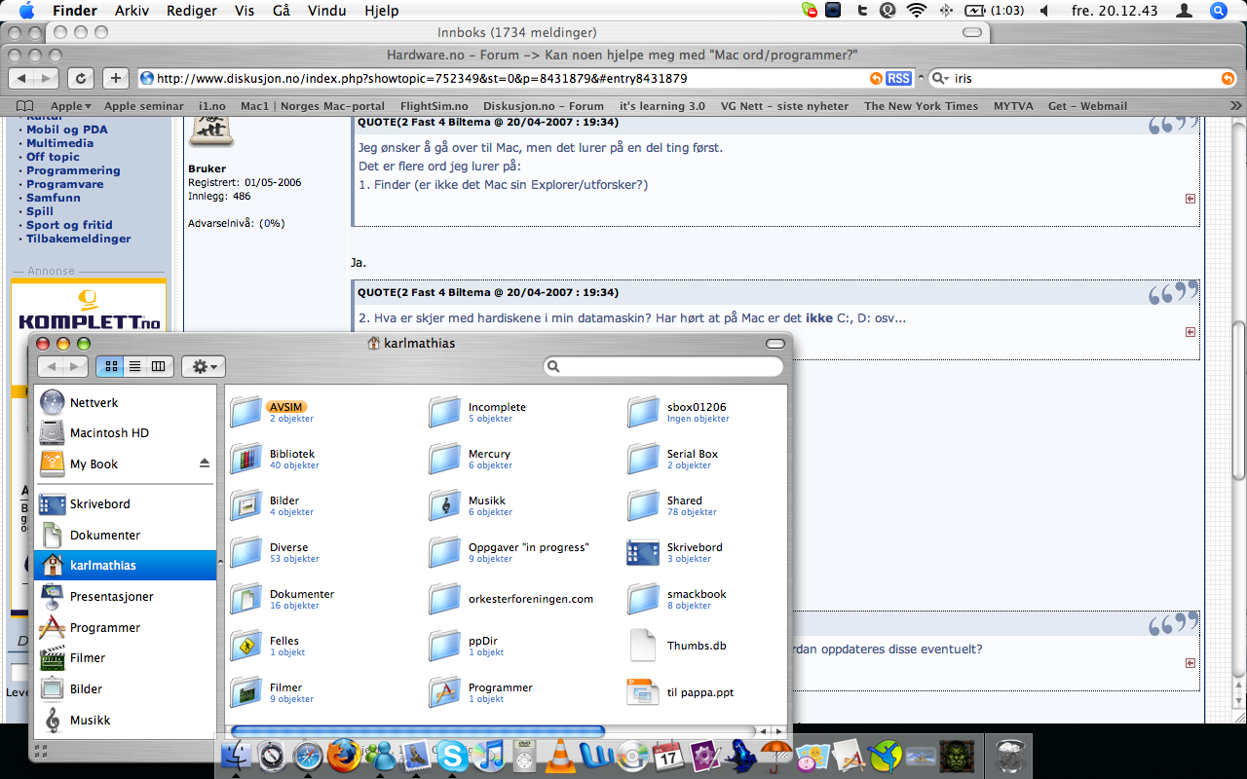This screenshot has height=779, width=1247.
Task: Open the Vindu menu
Action: tap(326, 11)
